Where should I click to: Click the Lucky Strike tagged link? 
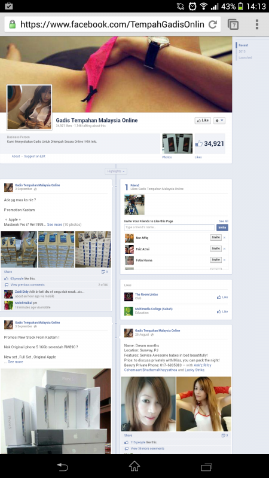click(x=195, y=370)
